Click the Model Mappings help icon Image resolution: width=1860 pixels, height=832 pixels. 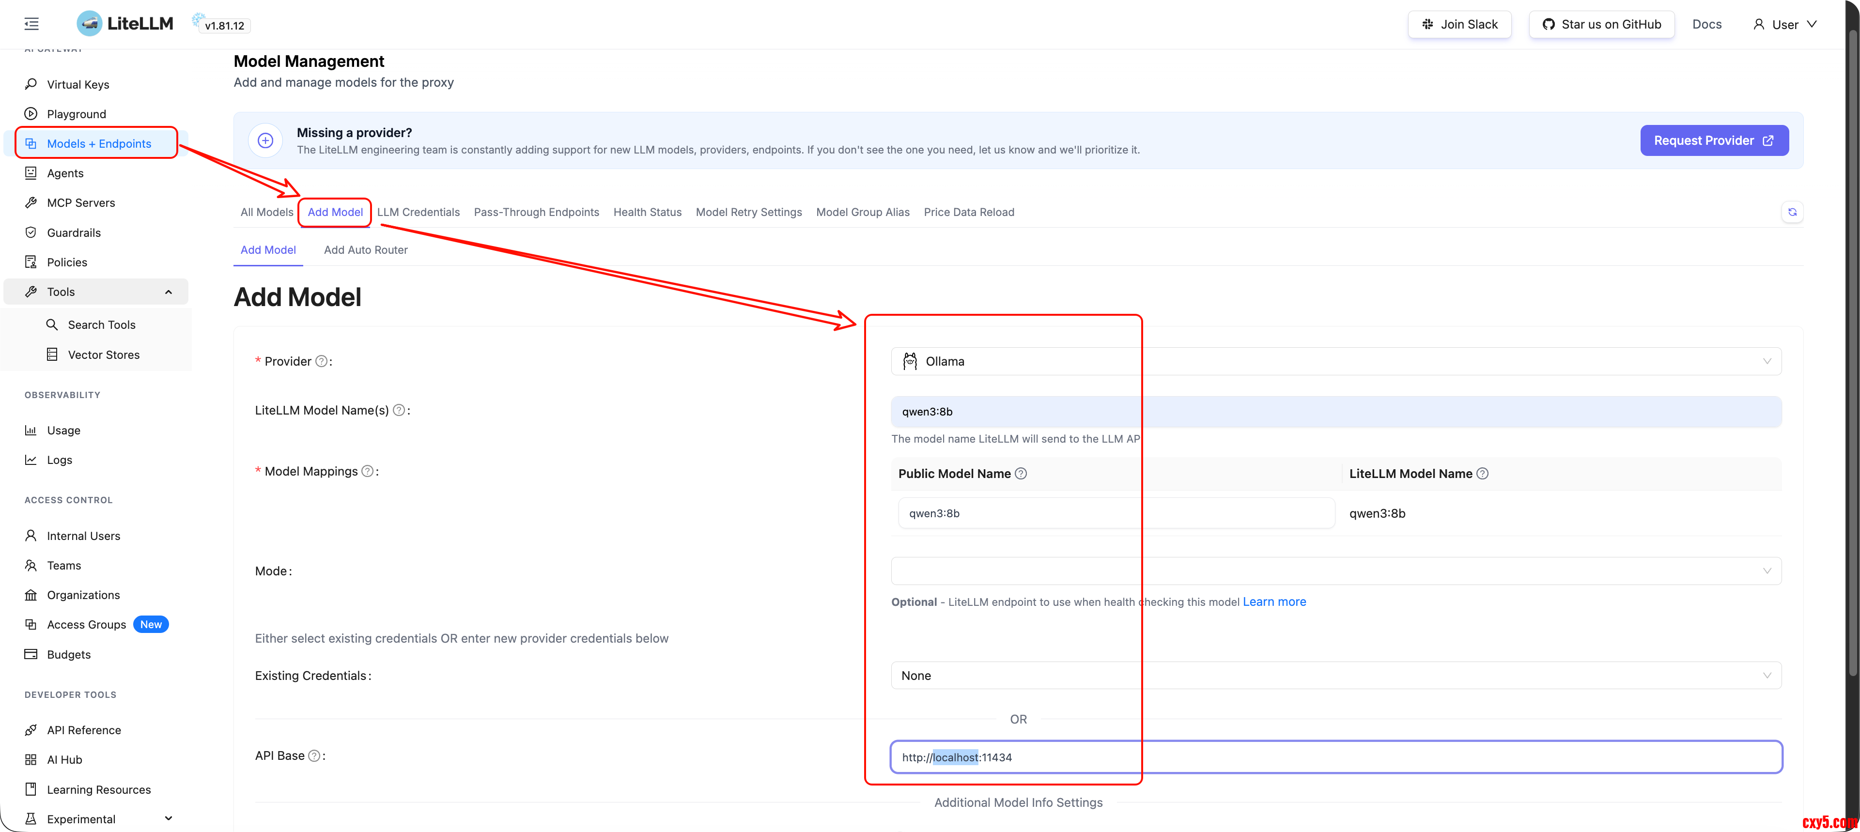(368, 471)
